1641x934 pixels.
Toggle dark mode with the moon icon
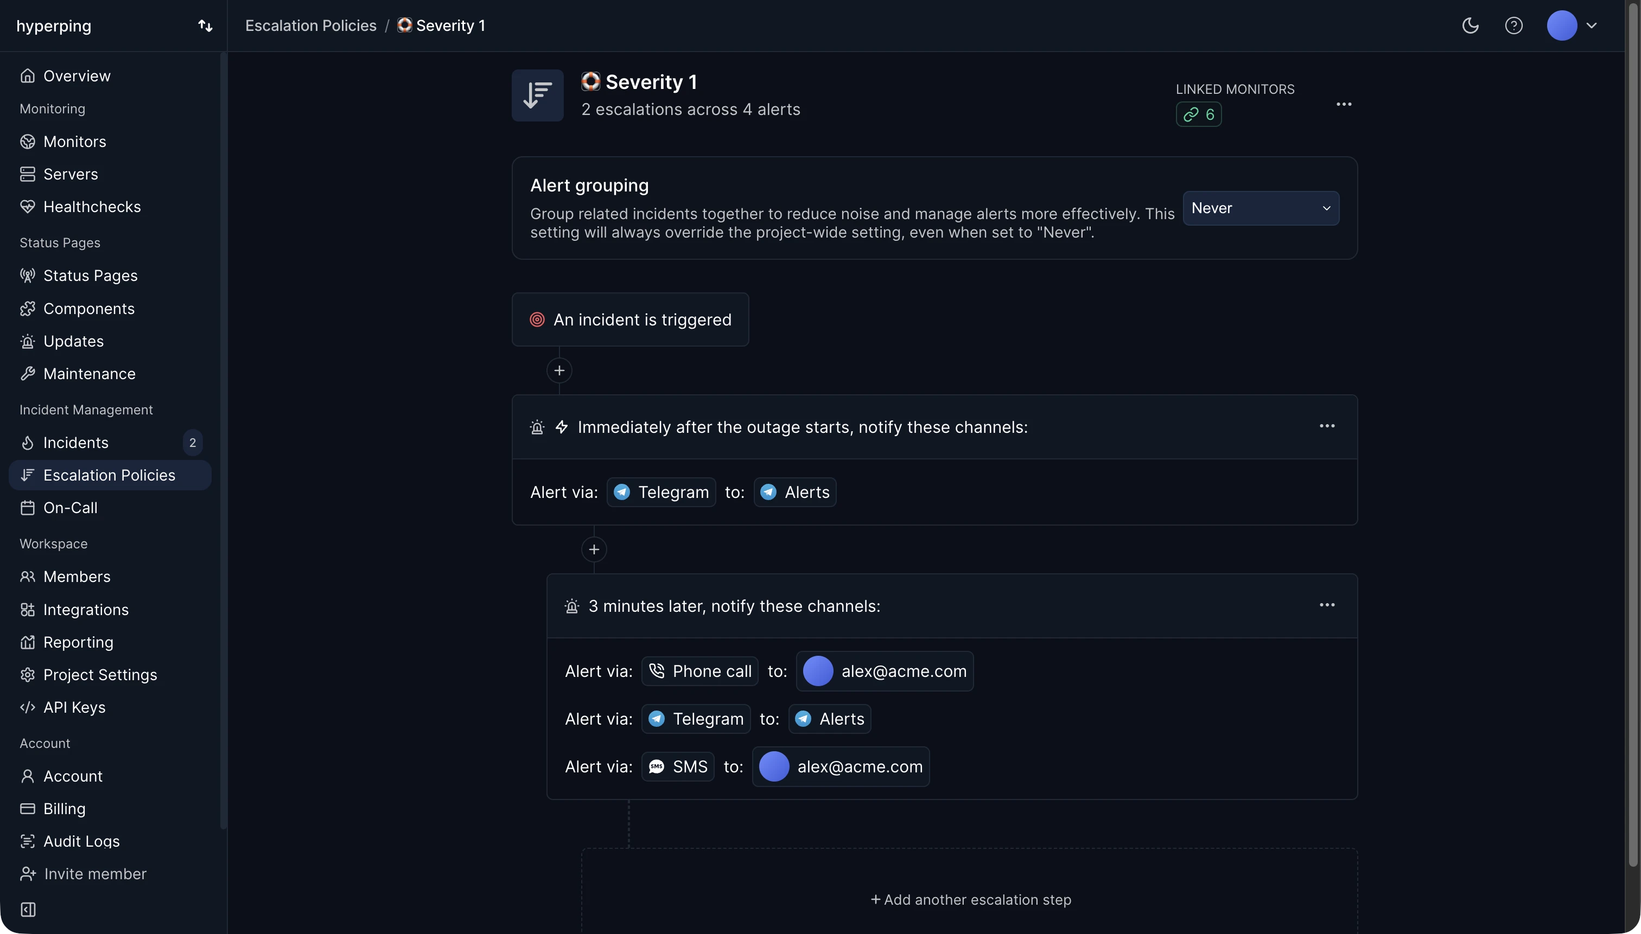[x=1470, y=25]
